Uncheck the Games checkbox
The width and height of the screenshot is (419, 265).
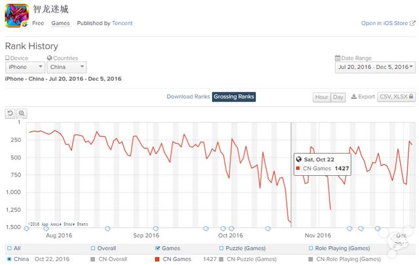coord(157,249)
